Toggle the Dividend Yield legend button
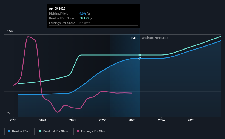225x139 pixels. tap(19, 131)
